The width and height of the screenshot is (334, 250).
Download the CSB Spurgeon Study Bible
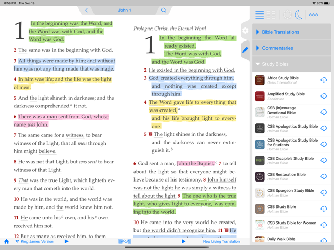tap(323, 193)
